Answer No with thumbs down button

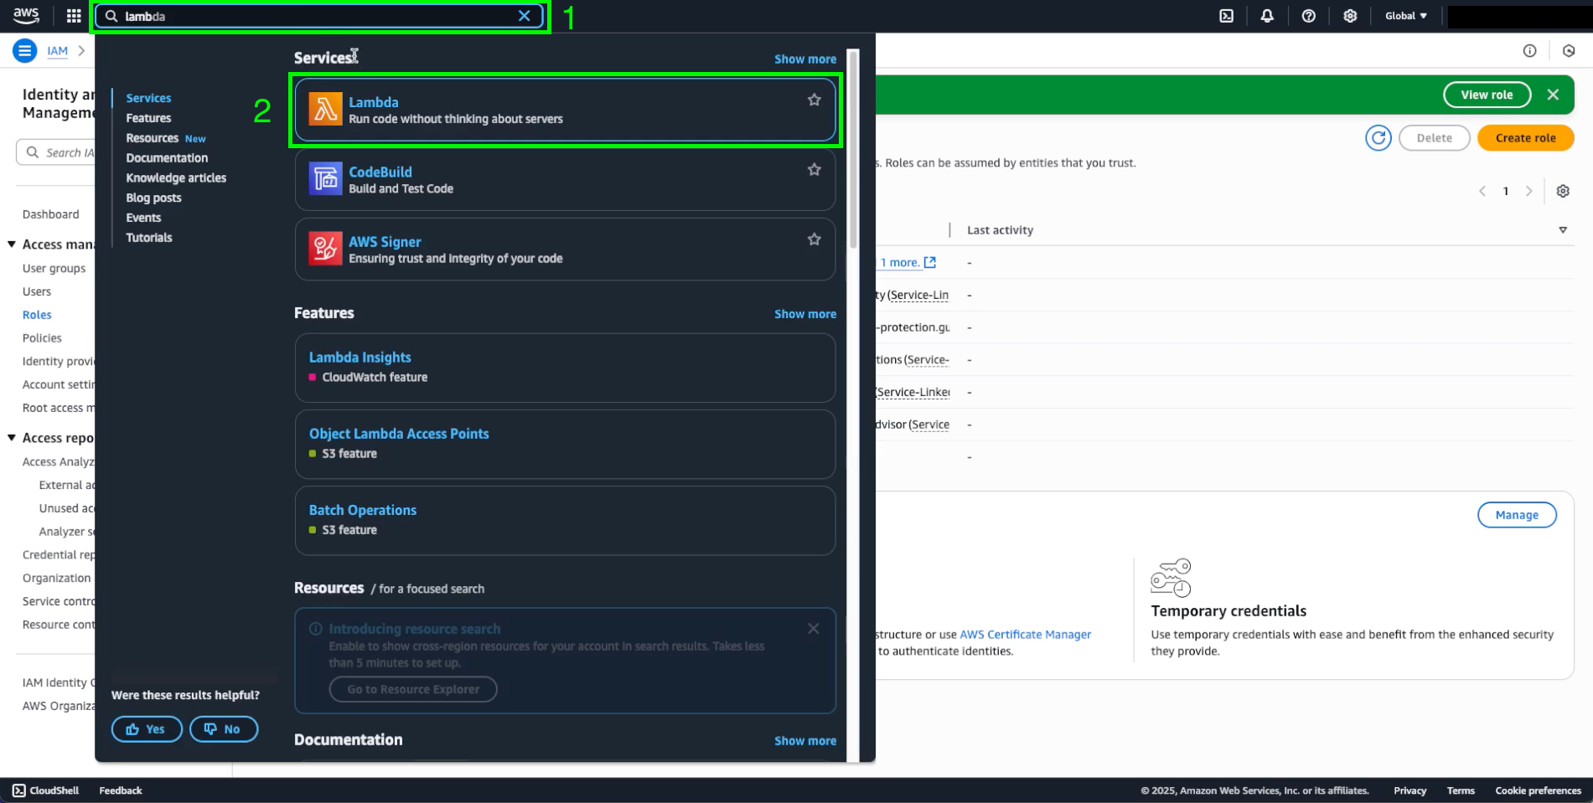pyautogui.click(x=223, y=729)
